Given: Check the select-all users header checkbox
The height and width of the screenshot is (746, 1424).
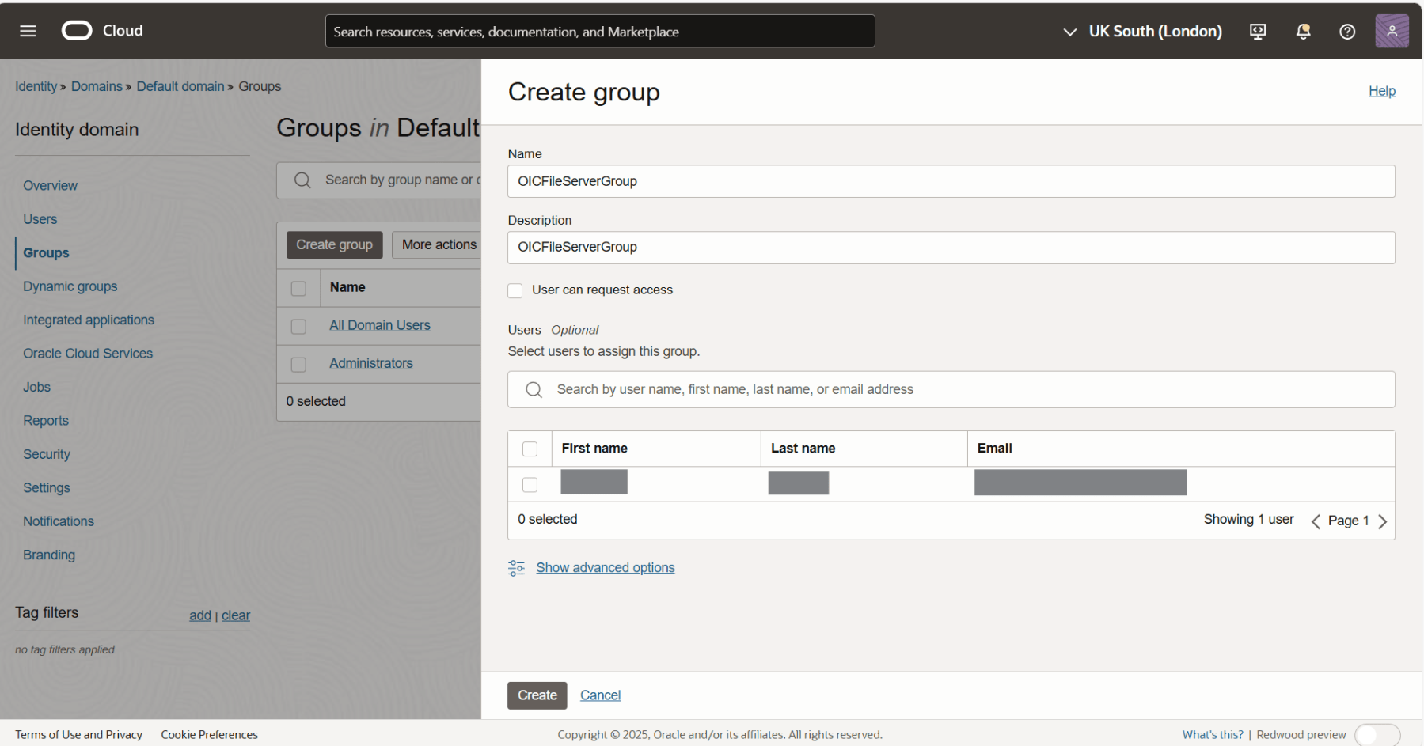Looking at the screenshot, I should coord(530,449).
